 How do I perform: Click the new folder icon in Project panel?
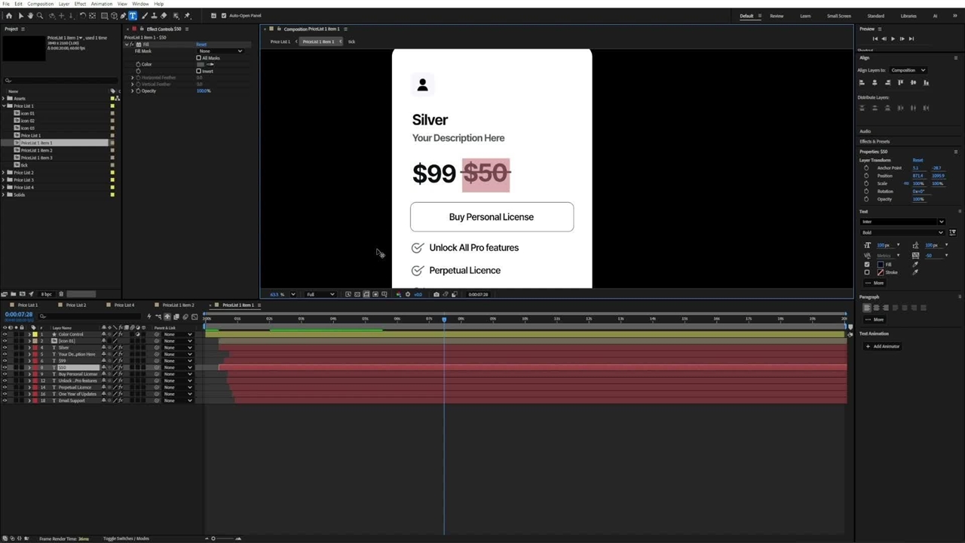pos(14,294)
